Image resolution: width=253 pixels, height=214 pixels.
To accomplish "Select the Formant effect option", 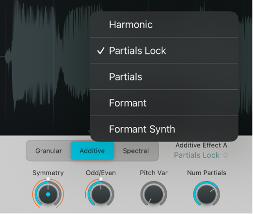I will 164,103.
